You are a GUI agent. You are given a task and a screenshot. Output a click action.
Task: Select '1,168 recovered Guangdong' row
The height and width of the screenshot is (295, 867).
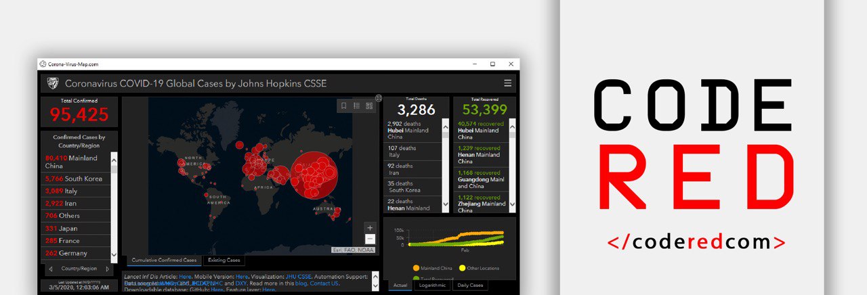(x=482, y=179)
